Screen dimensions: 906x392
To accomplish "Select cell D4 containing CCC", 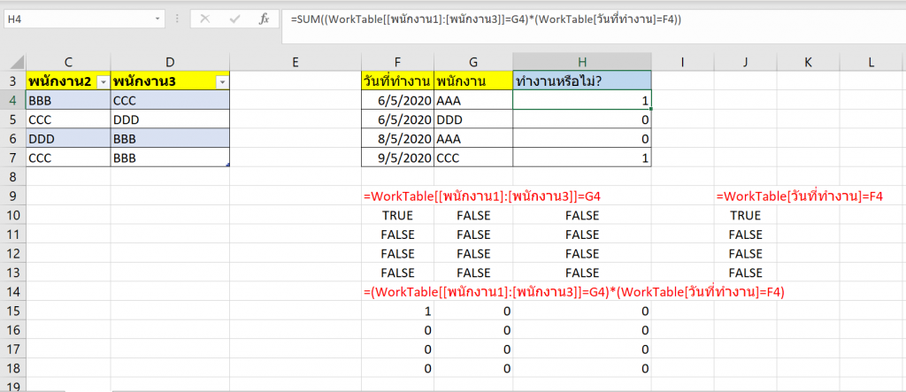I will tap(170, 99).
